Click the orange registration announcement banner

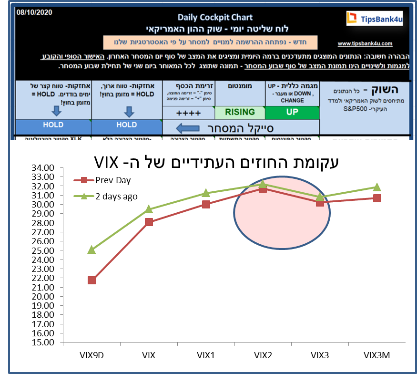(x=210, y=42)
